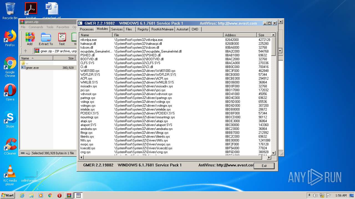This screenshot has height=199, width=355.
Task: Launch Opera from desktop
Action: click(10, 92)
